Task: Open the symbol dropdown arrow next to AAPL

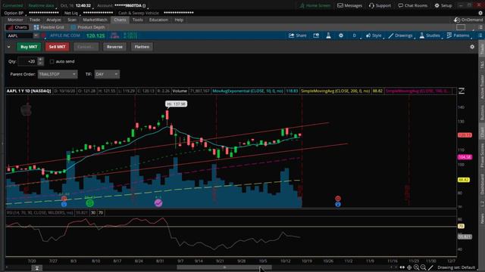Action: [x=36, y=36]
